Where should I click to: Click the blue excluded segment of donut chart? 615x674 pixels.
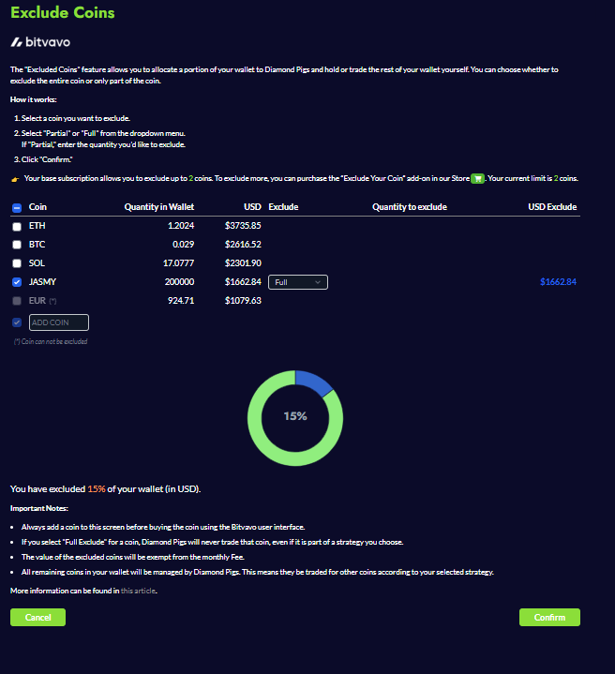314,382
